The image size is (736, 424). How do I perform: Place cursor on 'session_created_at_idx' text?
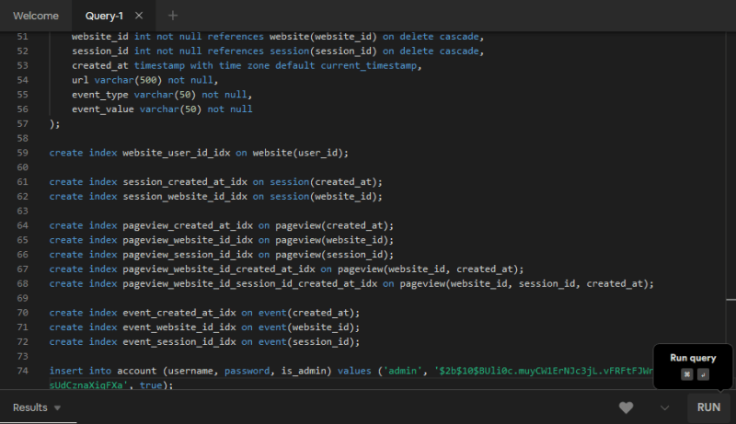[185, 181]
